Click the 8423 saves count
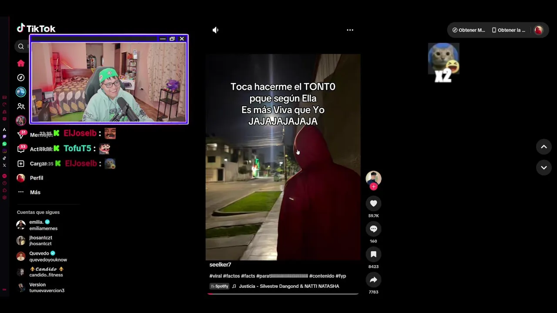The image size is (557, 313). tap(373, 266)
